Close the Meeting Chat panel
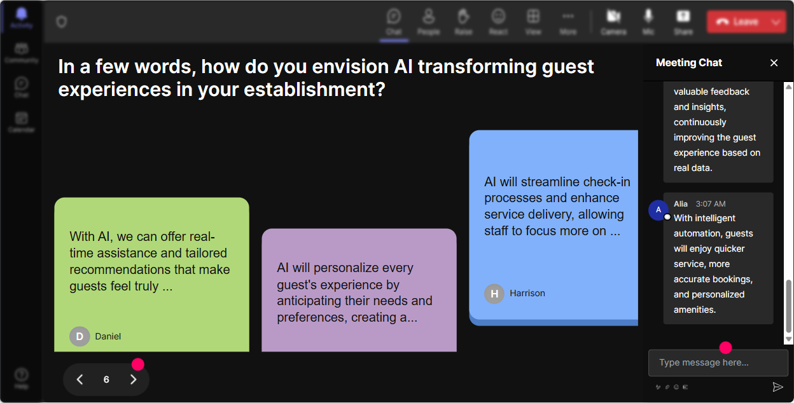The height and width of the screenshot is (403, 794). click(x=774, y=62)
